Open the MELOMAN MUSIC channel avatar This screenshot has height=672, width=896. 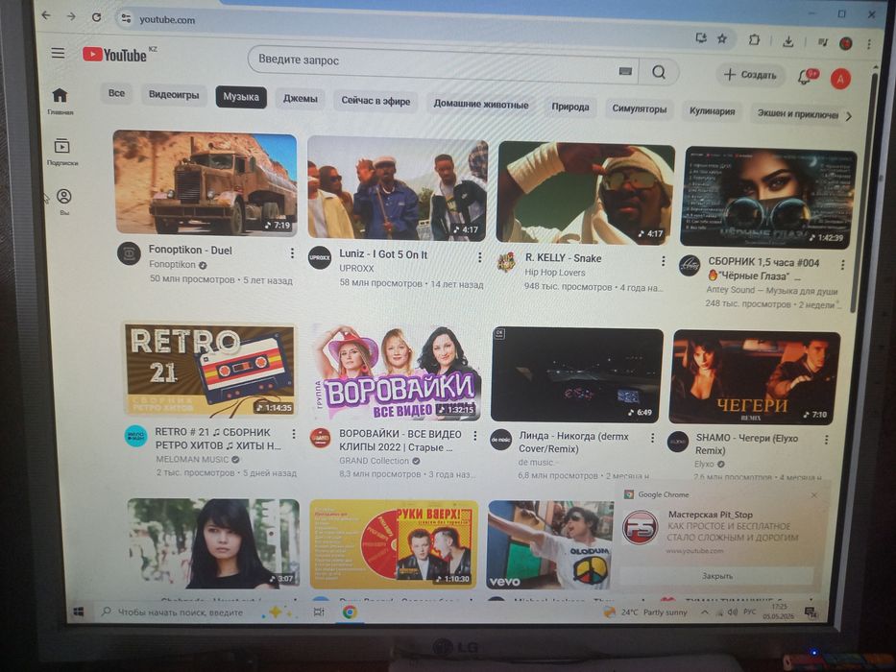tap(136, 436)
